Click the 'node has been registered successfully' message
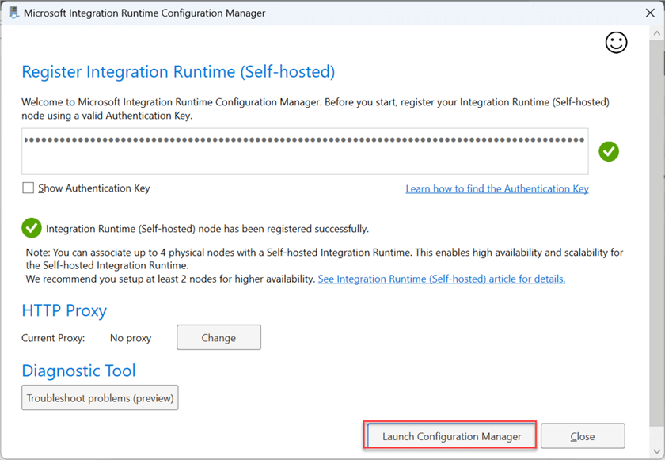This screenshot has width=665, height=460. click(x=207, y=229)
